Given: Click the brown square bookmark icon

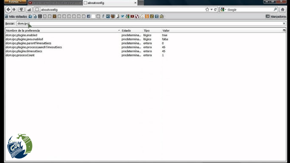Looking at the screenshot, I should [x=55, y=16].
